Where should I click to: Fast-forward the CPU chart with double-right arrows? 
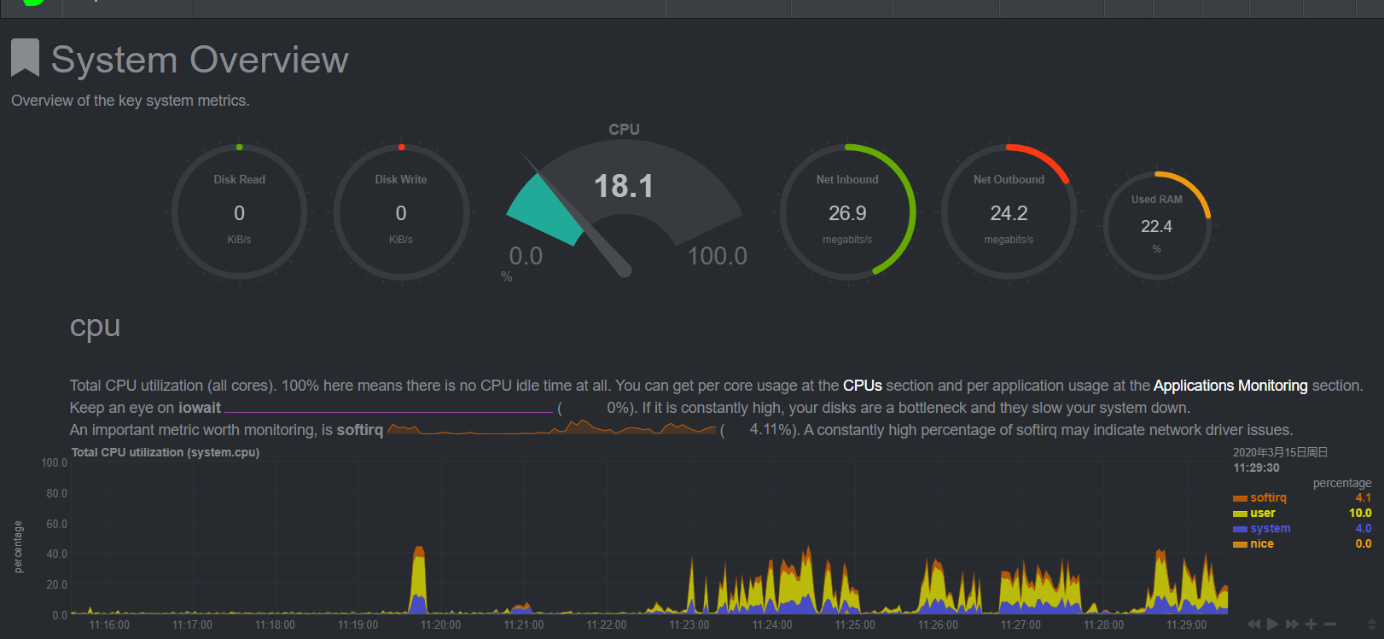(1292, 624)
